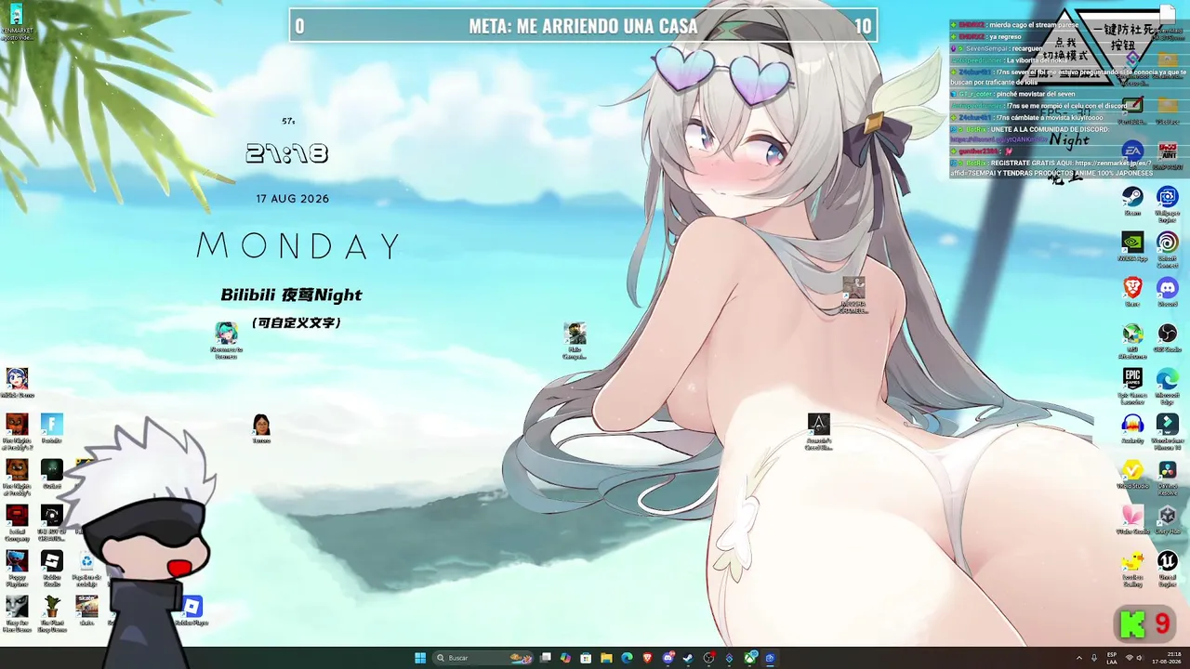
Task: Launch Roblox Studio from the desktop
Action: click(x=51, y=568)
